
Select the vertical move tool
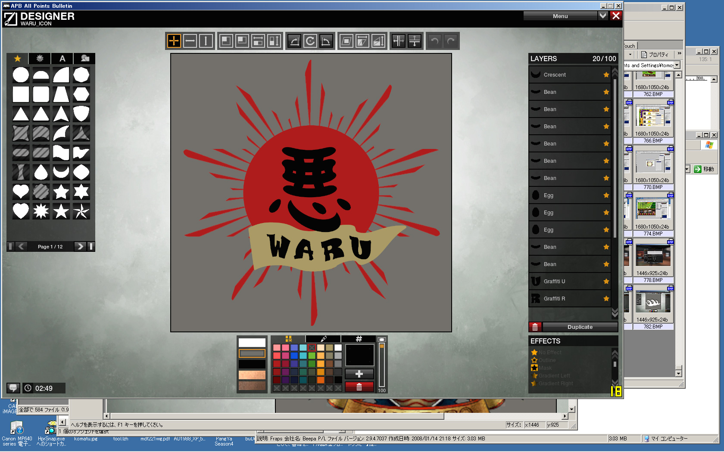206,41
